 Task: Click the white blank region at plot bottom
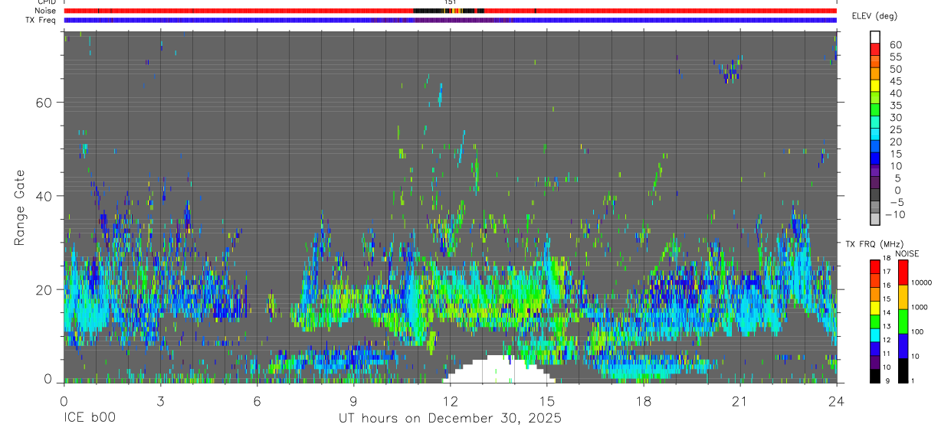[498, 371]
